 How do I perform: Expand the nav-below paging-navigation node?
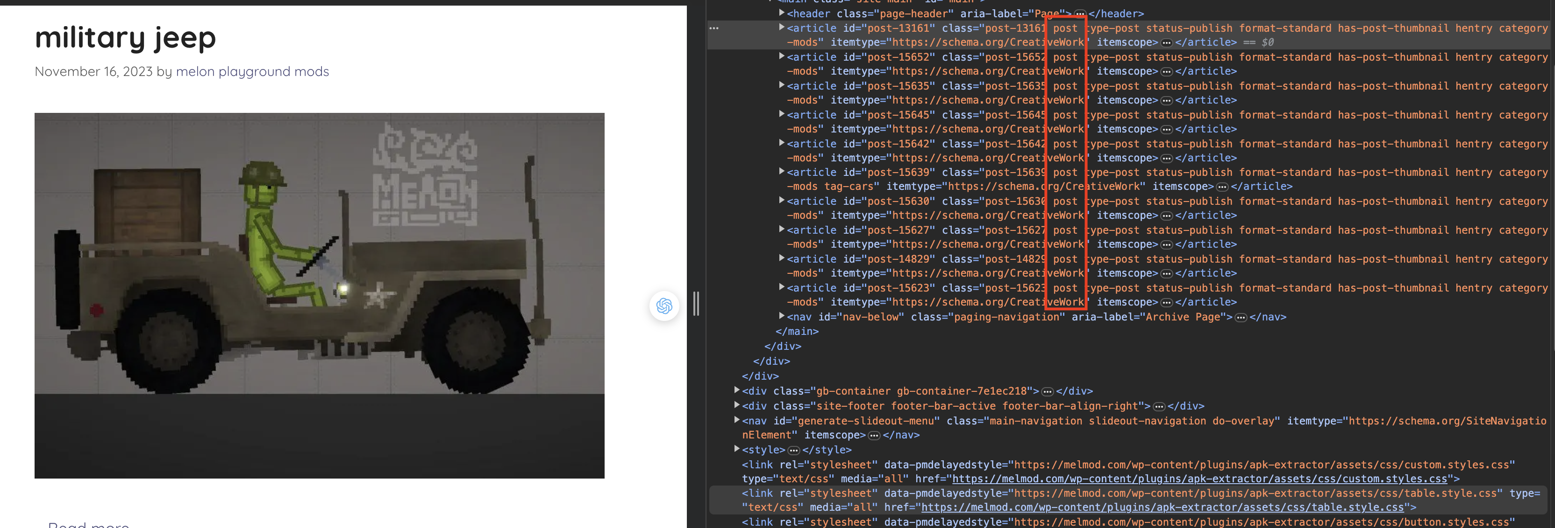(781, 316)
